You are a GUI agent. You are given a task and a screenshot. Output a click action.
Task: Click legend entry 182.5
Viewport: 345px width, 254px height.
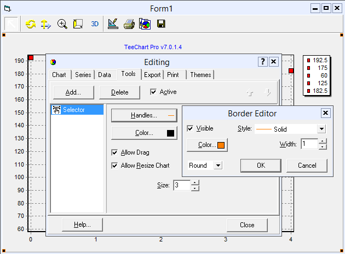pos(317,91)
